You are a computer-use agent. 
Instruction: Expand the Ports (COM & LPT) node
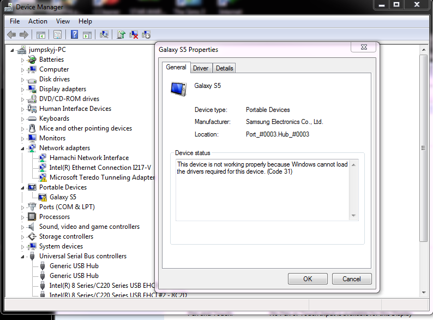(x=23, y=208)
